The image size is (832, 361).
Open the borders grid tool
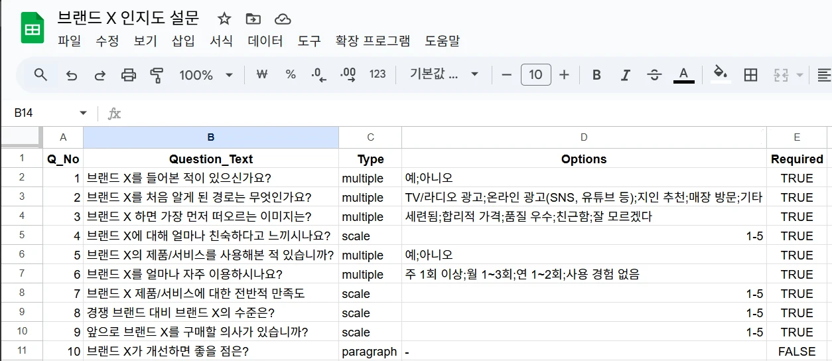pos(750,75)
